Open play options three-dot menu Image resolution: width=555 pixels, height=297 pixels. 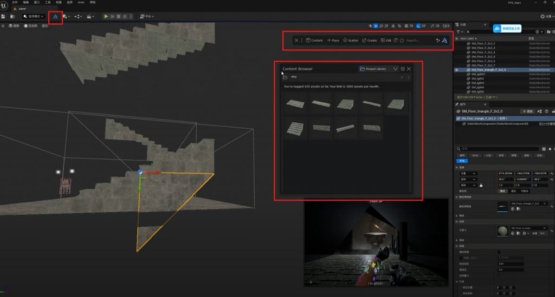pyautogui.click(x=131, y=17)
